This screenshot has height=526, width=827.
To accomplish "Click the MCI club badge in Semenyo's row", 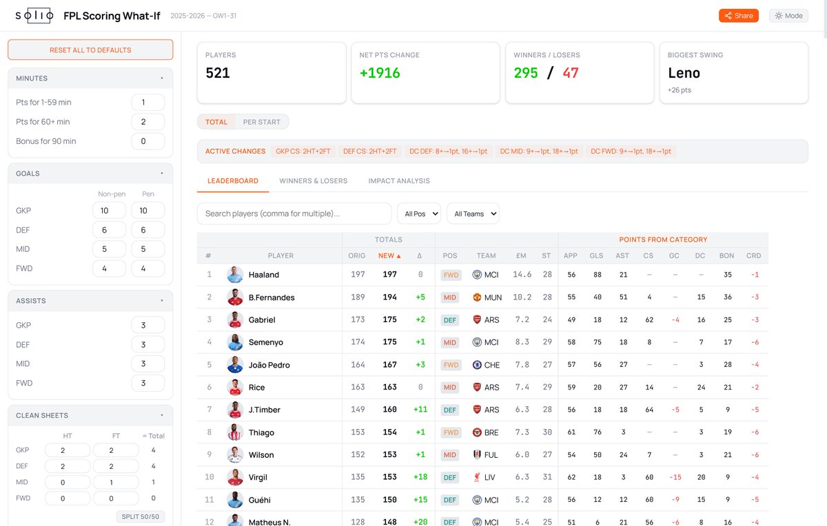I will coord(477,342).
